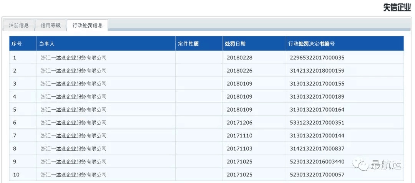Click the company name in row 10
This screenshot has width=415, height=183.
tap(74, 175)
